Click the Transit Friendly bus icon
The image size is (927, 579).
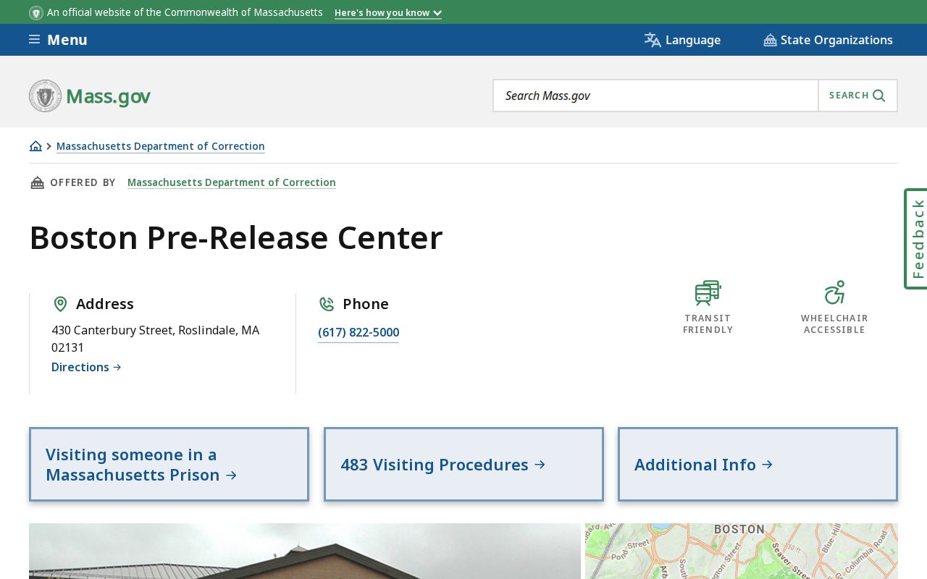[x=708, y=292]
